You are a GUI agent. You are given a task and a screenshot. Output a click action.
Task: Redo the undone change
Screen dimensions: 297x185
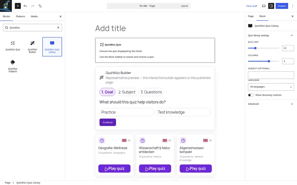[x=32, y=6]
